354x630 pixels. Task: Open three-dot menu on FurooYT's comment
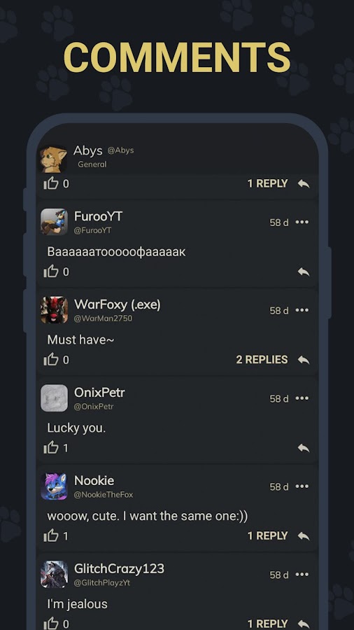click(302, 222)
